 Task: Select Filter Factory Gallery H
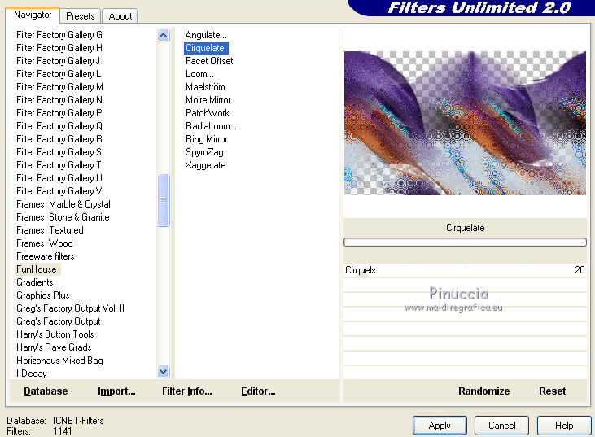(x=59, y=48)
